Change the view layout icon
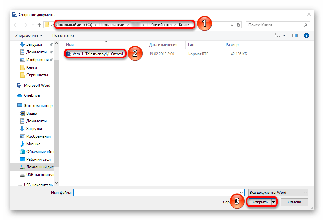Screen dimensions: 324x220 point(277,35)
